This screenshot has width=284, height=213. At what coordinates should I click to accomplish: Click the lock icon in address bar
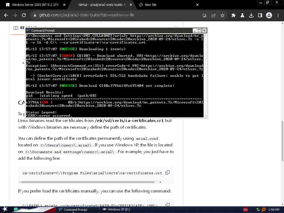(35, 16)
